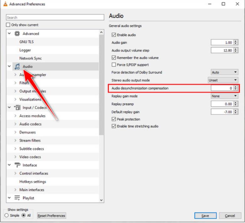Click the Audio gain value field
The width and height of the screenshot is (245, 223).
[x=222, y=42]
